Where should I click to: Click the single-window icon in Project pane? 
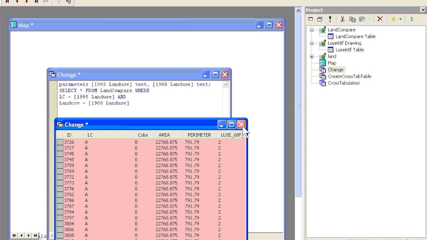click(311, 19)
